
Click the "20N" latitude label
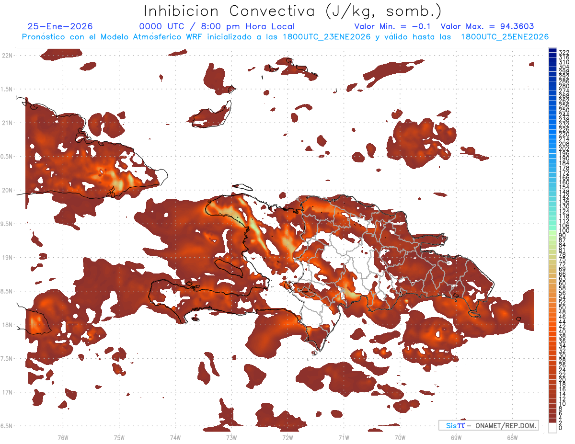pyautogui.click(x=7, y=190)
